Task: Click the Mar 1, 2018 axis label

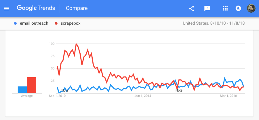Action: (228, 96)
